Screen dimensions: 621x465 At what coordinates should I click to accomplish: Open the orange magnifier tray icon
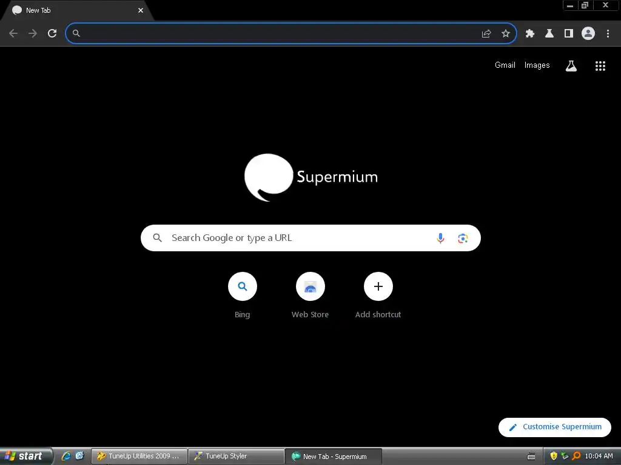coord(576,457)
